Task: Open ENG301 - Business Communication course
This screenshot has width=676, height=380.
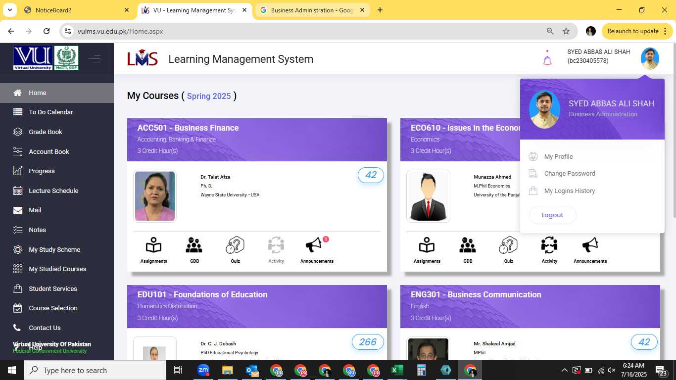Action: click(476, 294)
